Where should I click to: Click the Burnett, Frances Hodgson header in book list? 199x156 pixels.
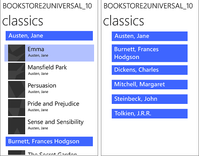click(x=49, y=141)
